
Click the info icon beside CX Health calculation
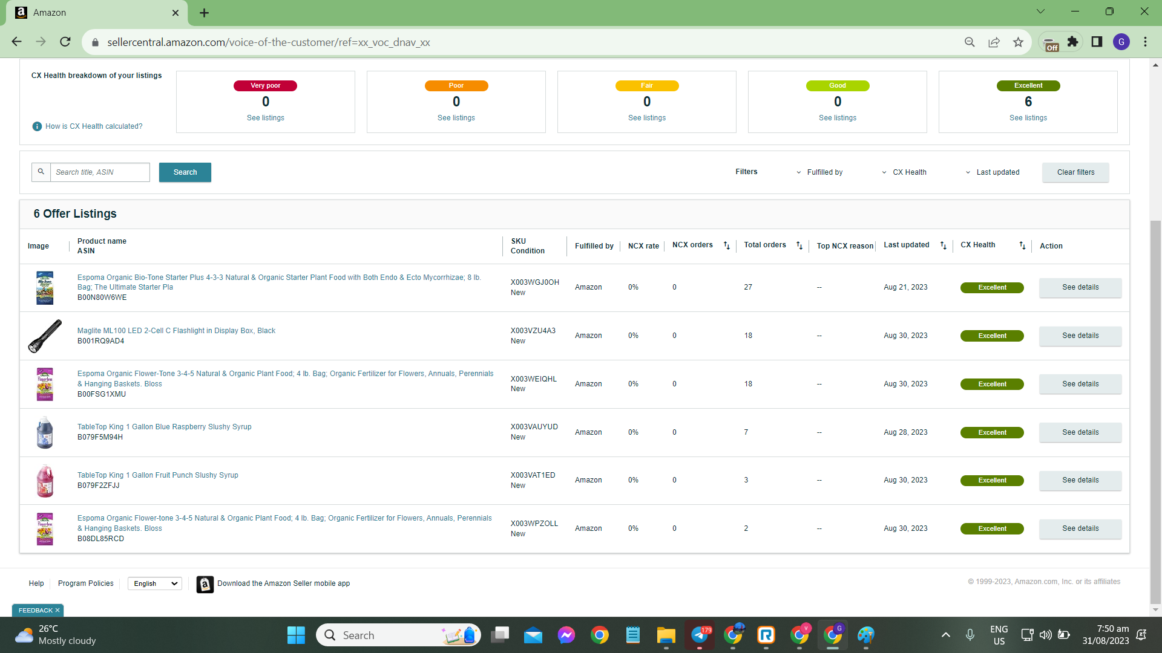(x=37, y=126)
